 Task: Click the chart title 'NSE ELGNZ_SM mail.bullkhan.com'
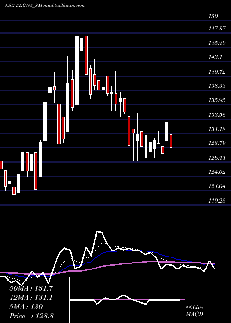pos(44,6)
